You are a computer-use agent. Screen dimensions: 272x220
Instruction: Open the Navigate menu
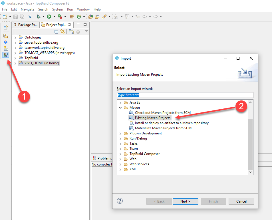28,9
